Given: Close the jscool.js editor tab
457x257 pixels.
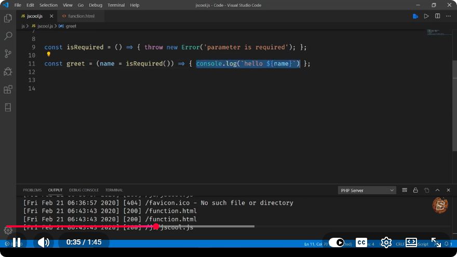Looking at the screenshot, I should 51,16.
